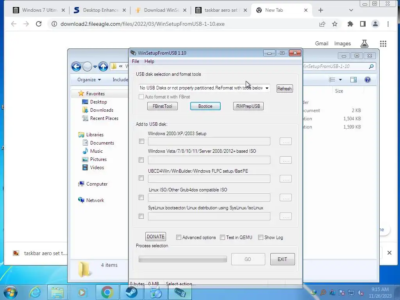
Task: Open Explorer recent locations arrow
Action: [x=95, y=67]
